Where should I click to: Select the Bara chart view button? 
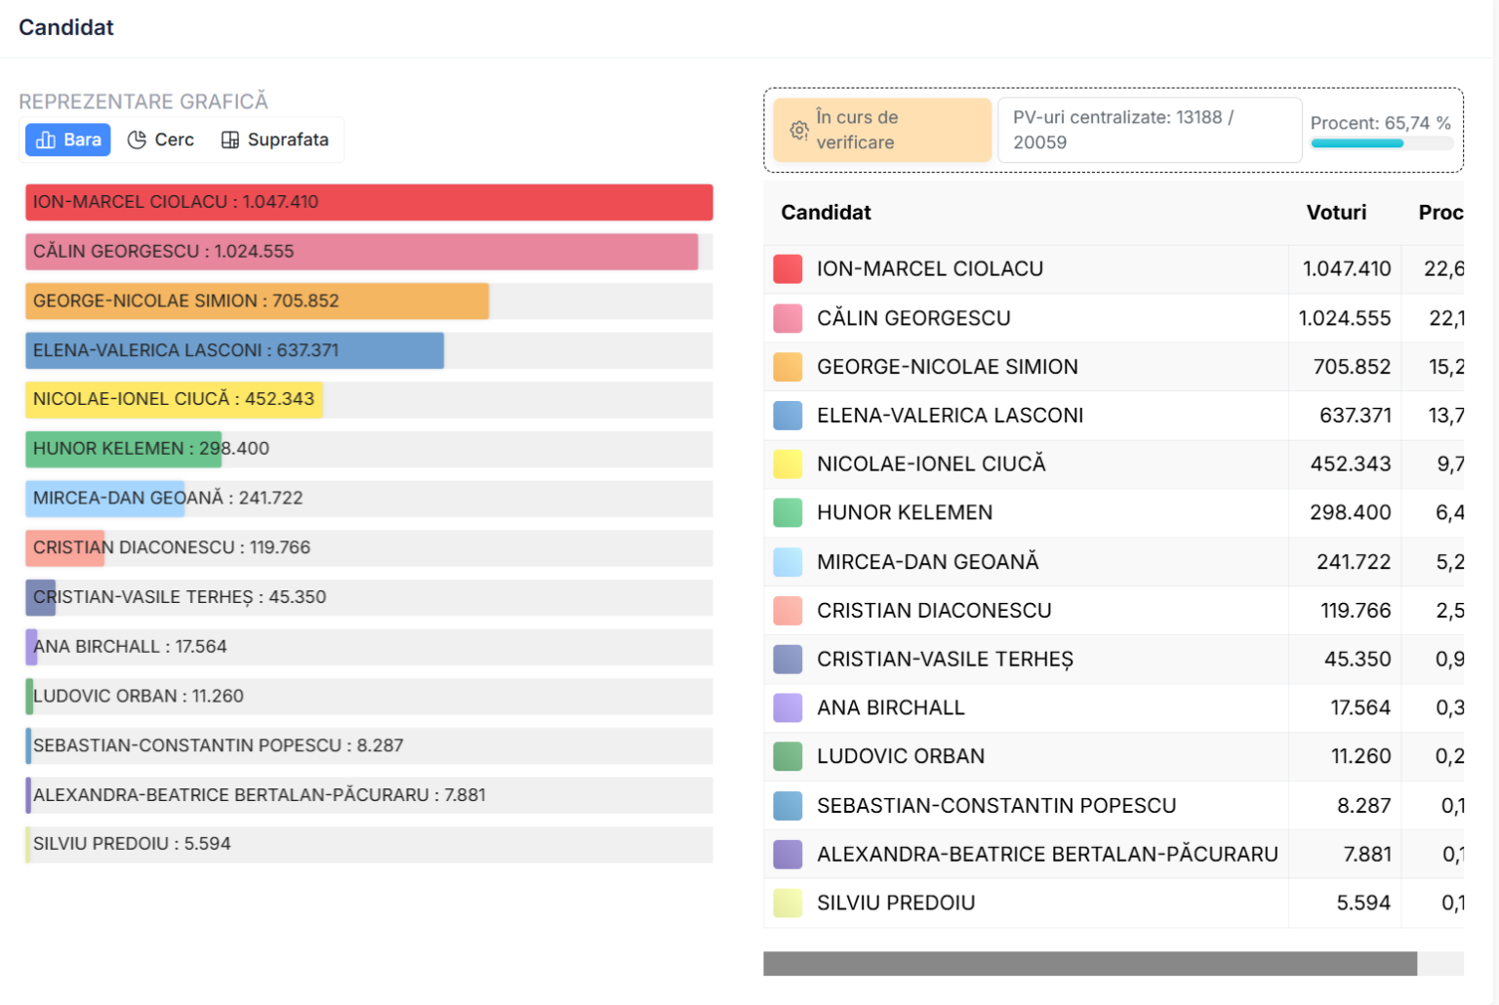click(68, 141)
